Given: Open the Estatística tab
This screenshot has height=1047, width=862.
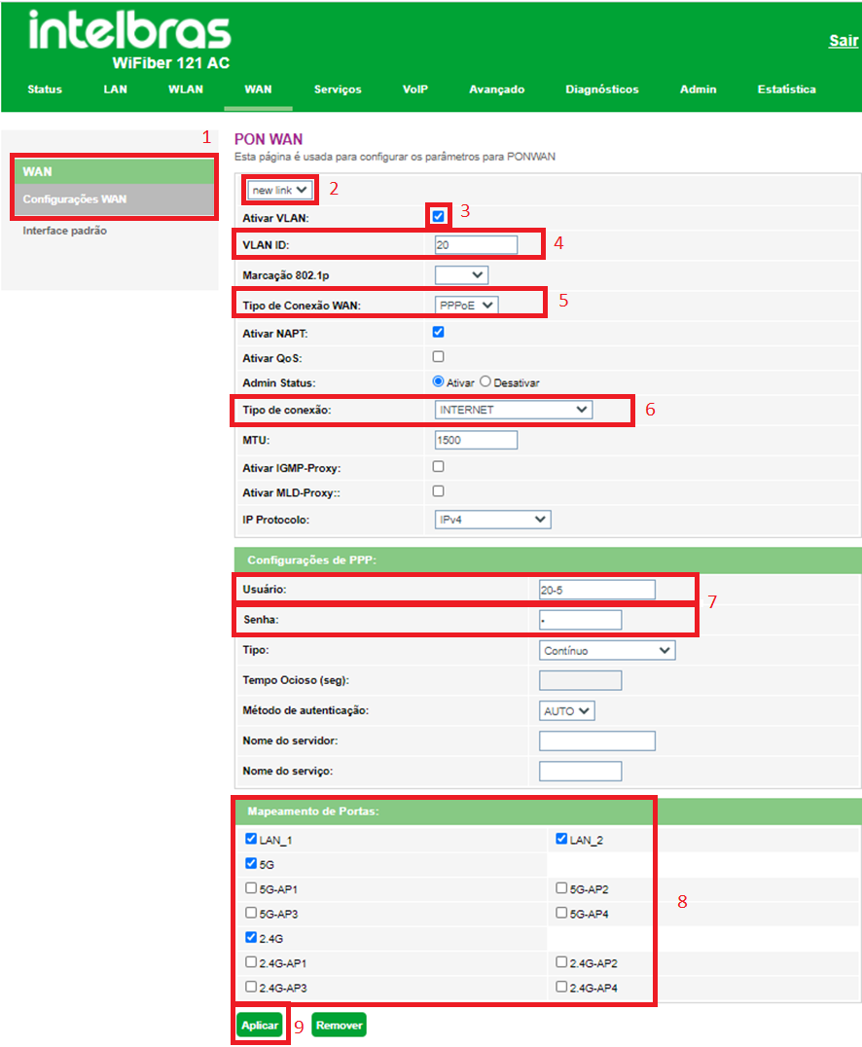Looking at the screenshot, I should click(786, 90).
